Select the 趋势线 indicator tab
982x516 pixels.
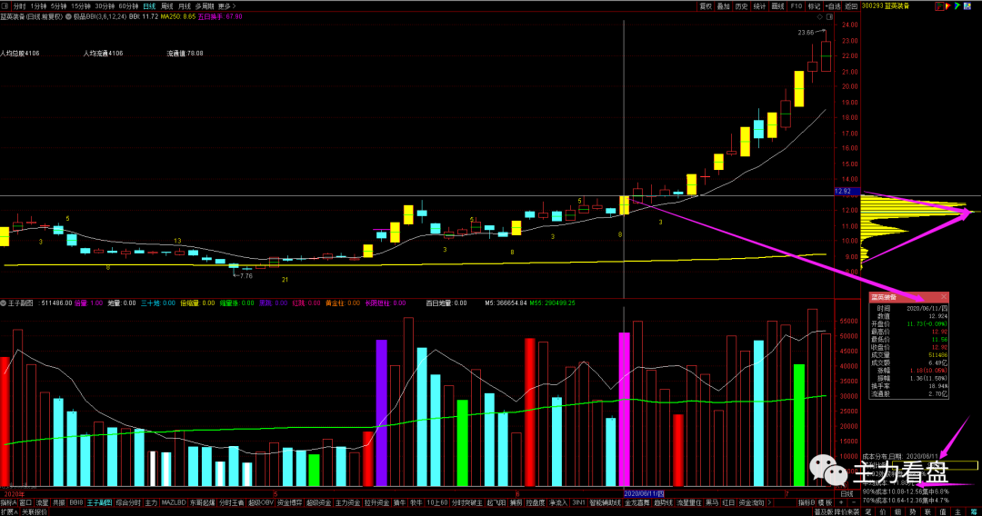pyautogui.click(x=663, y=503)
